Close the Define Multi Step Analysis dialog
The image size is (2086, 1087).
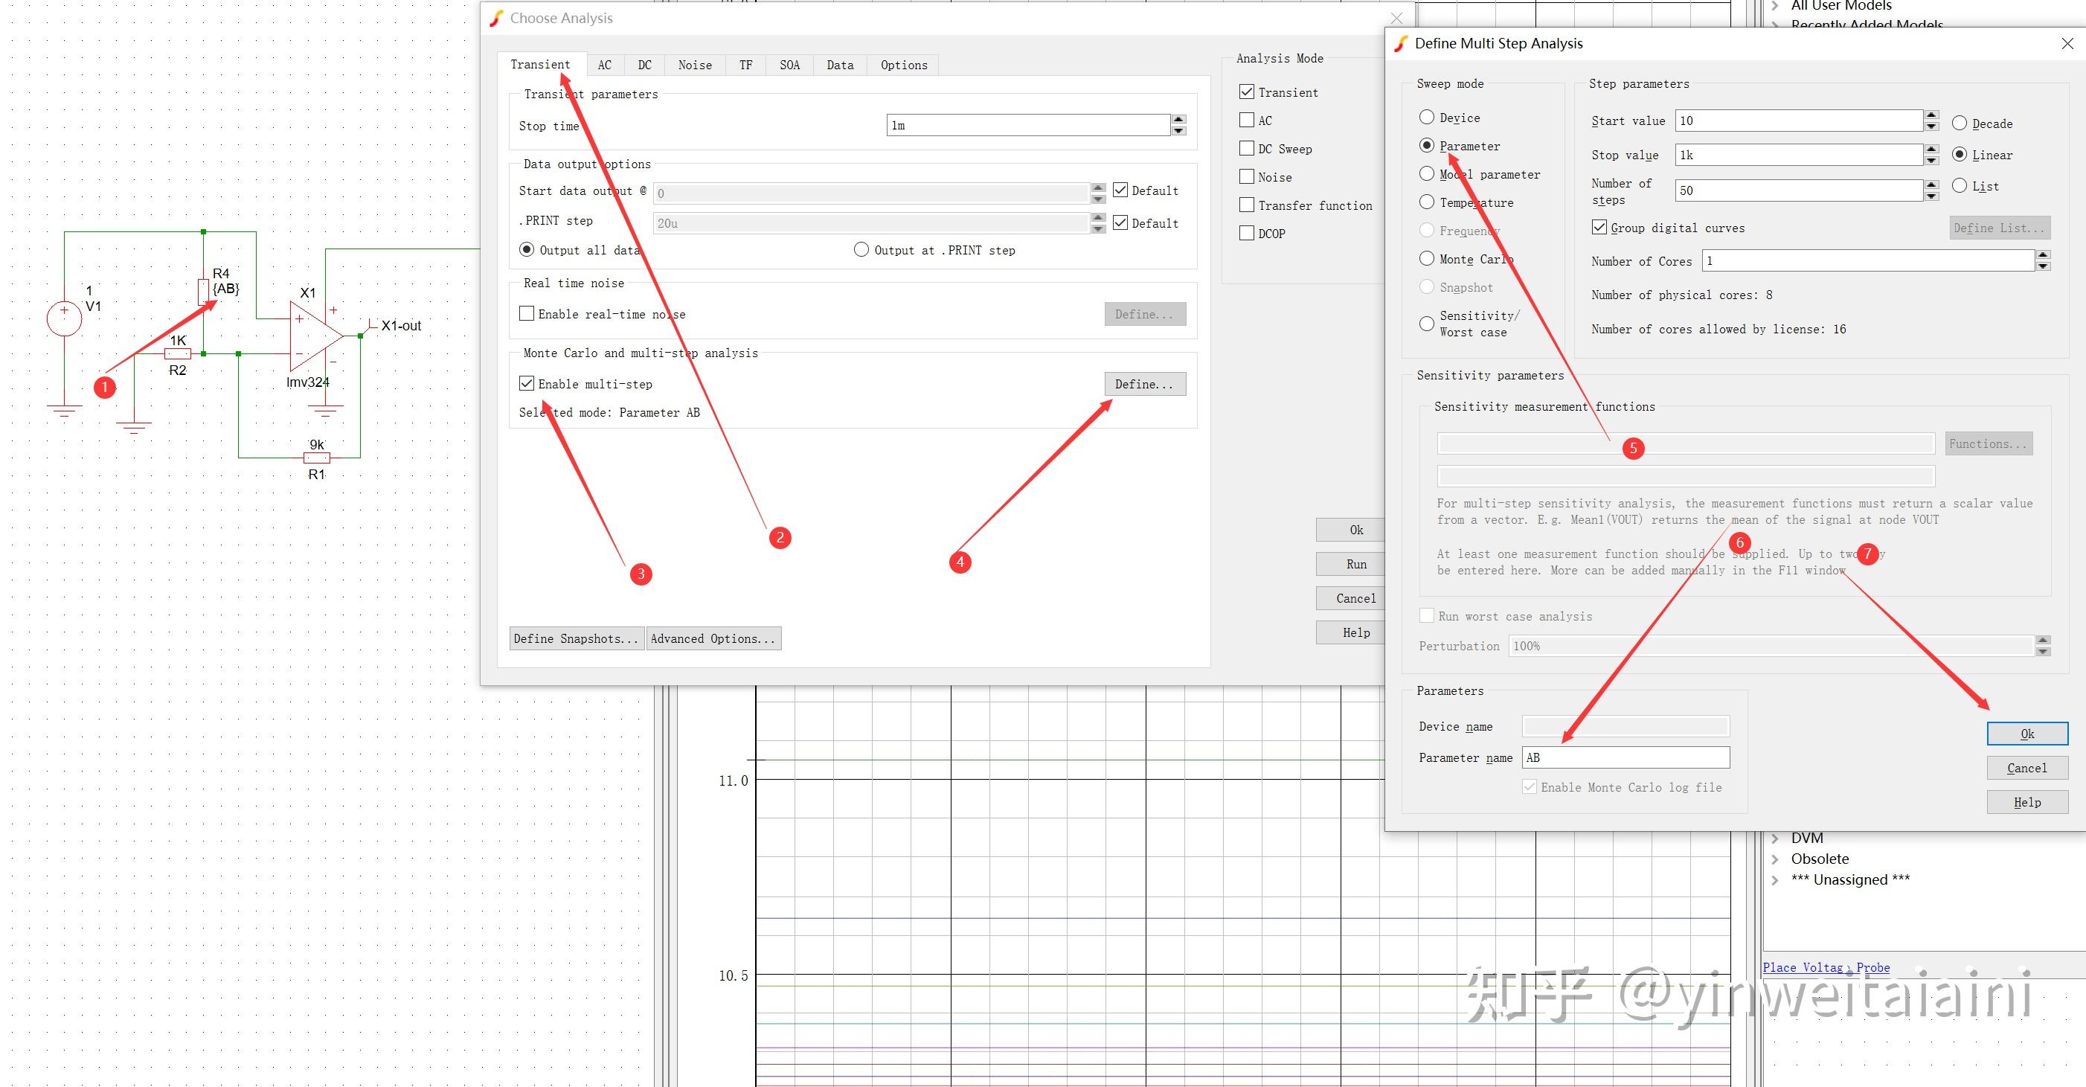pyautogui.click(x=2067, y=44)
